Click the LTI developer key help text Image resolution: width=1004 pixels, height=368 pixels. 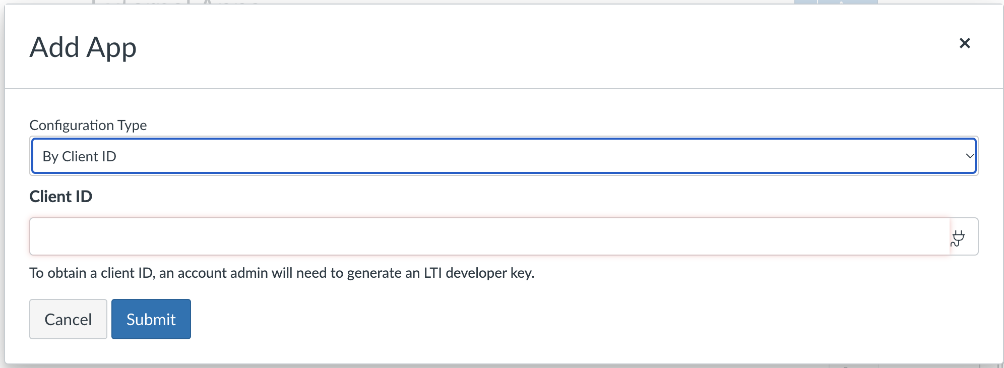click(282, 273)
